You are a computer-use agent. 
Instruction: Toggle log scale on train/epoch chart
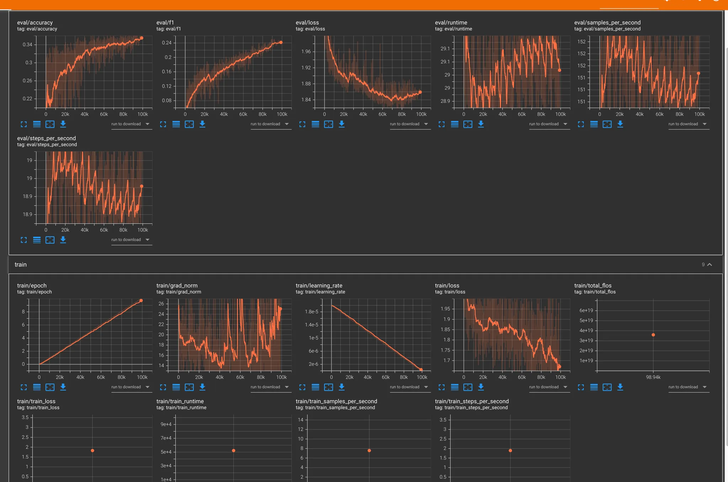point(37,387)
